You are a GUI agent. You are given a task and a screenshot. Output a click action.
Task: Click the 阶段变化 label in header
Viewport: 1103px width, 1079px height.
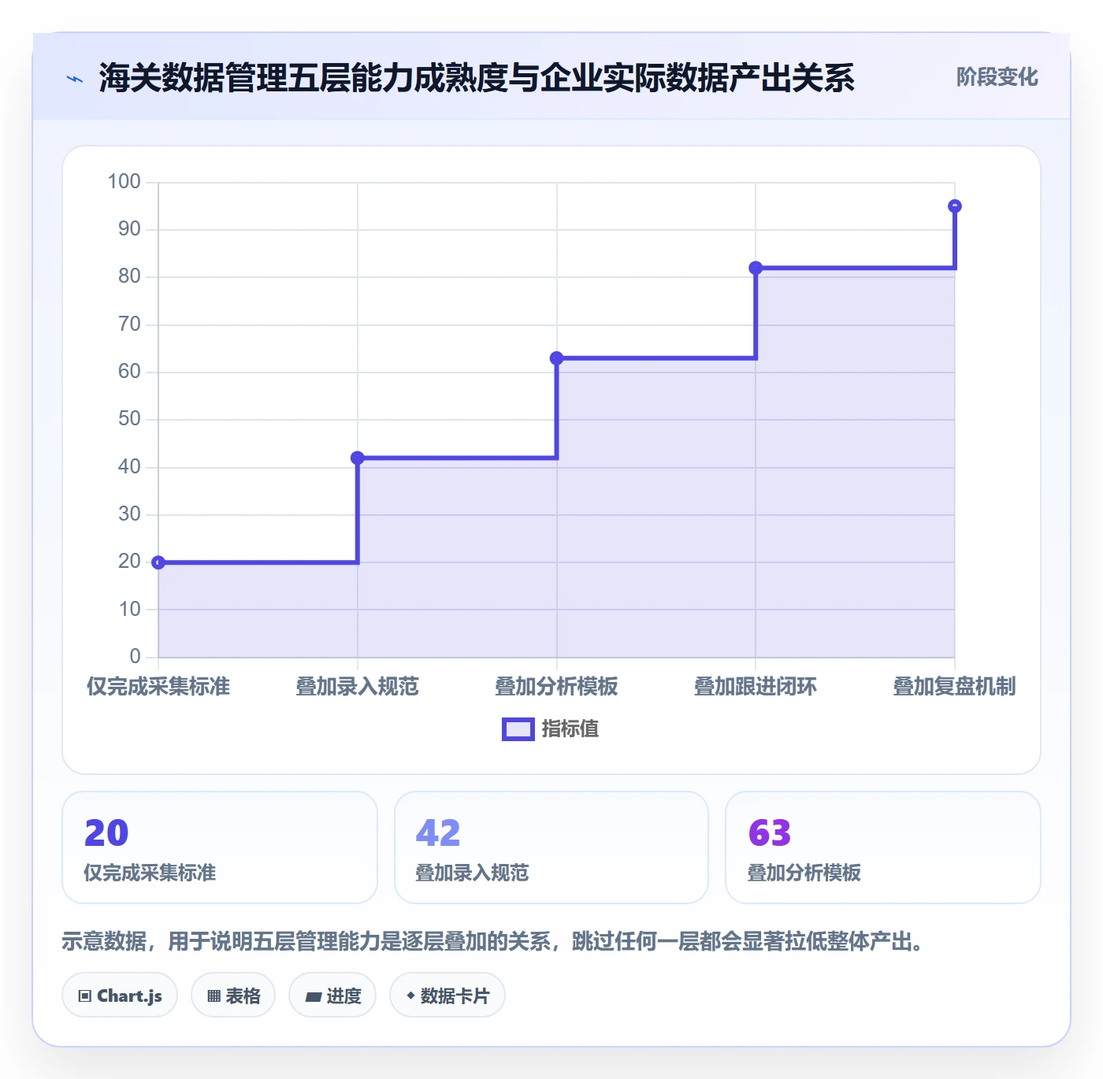997,77
